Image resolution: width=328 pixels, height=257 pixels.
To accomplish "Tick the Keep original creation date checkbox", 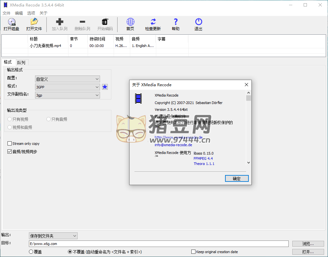I will (194, 252).
